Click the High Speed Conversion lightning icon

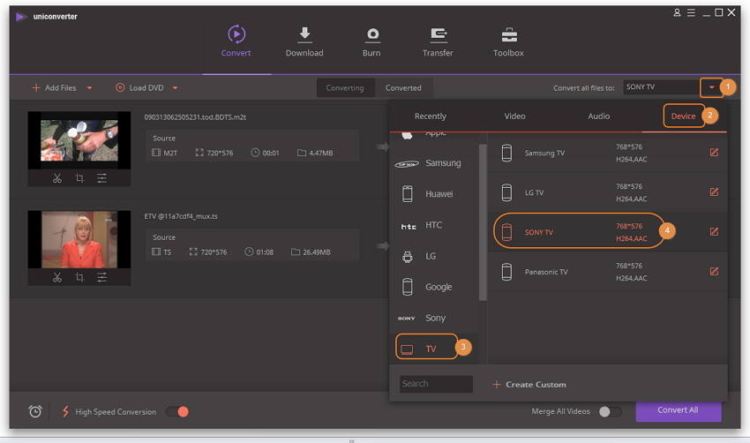coord(65,411)
